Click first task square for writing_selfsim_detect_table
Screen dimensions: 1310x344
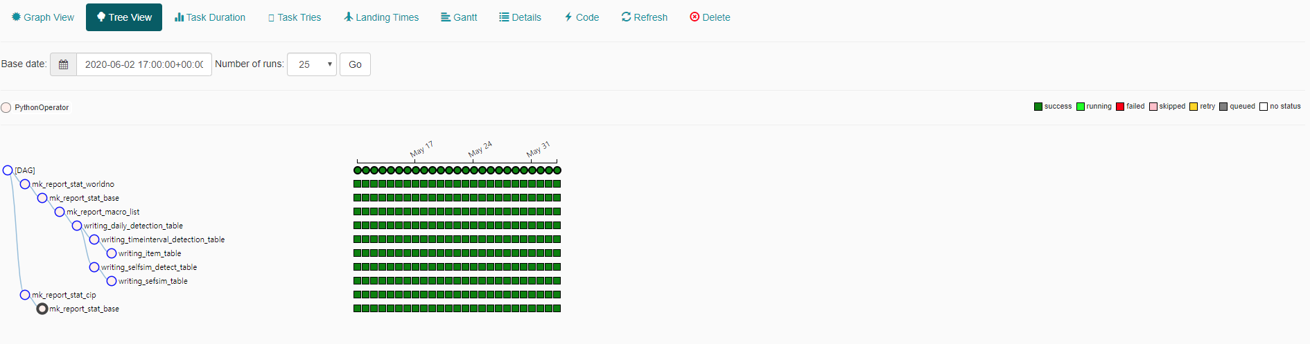[x=358, y=267]
